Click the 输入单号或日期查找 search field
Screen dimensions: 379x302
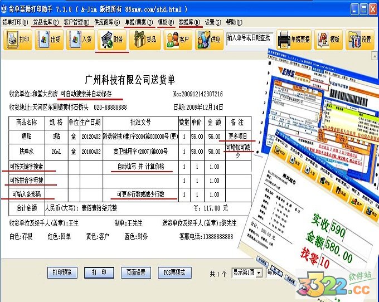pos(250,38)
